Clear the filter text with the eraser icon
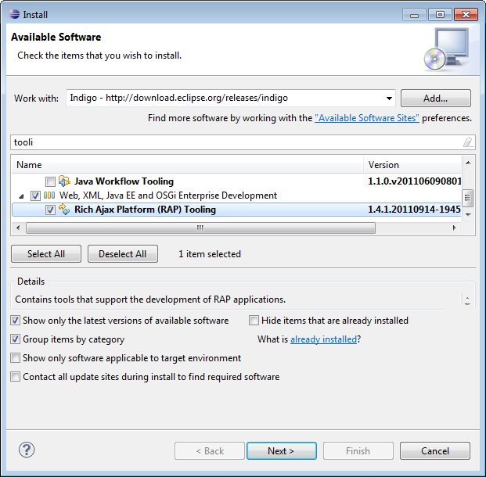Image resolution: width=486 pixels, height=477 pixels. click(x=468, y=142)
